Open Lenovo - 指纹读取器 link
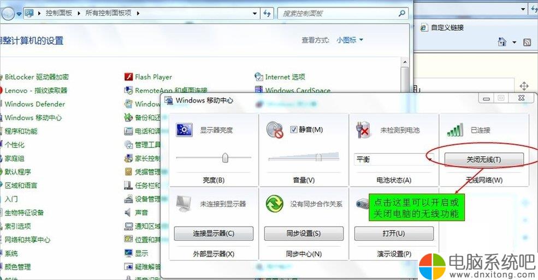This screenshot has width=538, height=280. coord(36,91)
